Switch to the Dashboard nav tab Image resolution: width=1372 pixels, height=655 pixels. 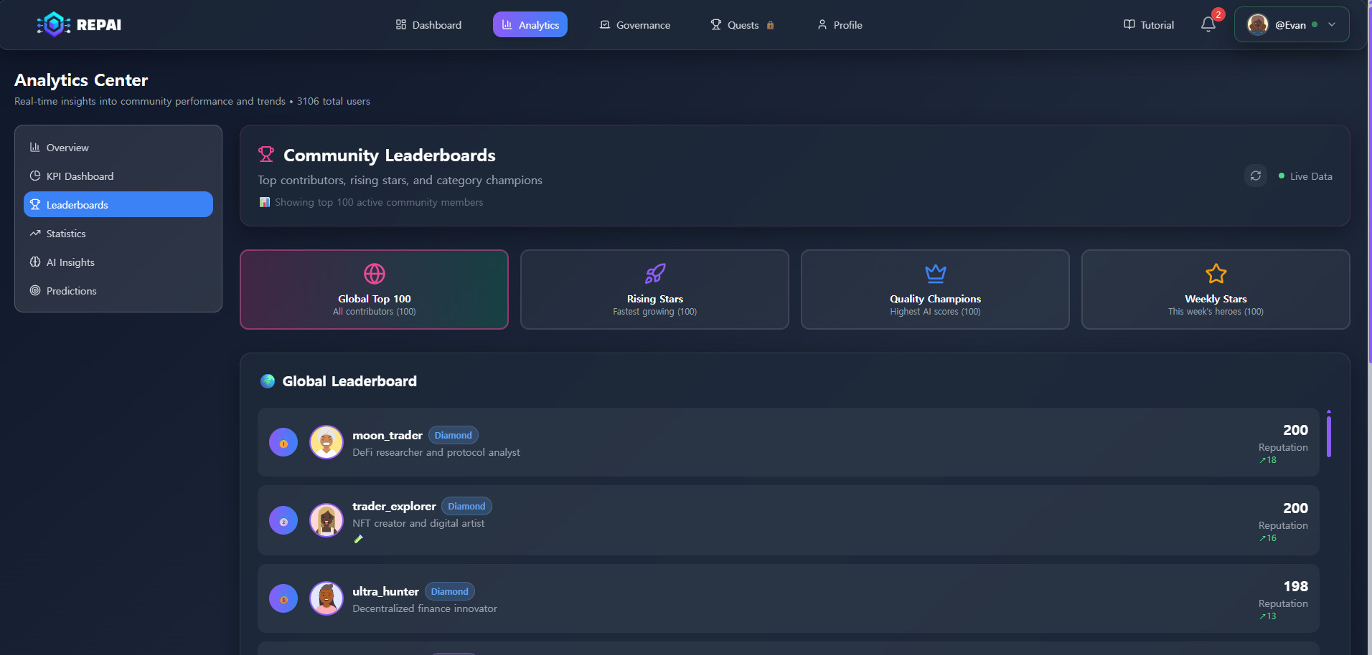pyautogui.click(x=428, y=25)
